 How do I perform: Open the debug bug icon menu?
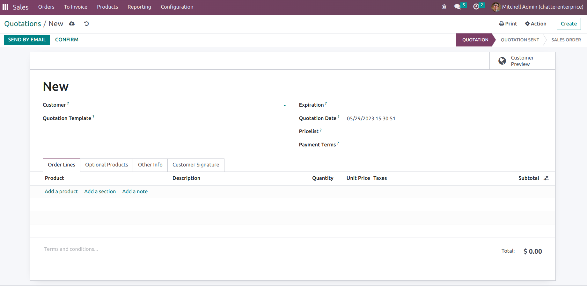click(x=444, y=7)
